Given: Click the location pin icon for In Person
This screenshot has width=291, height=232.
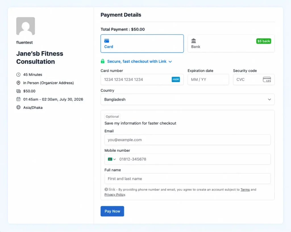Looking at the screenshot, I should (18, 83).
